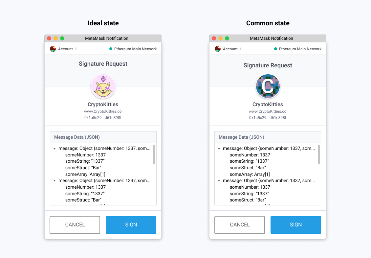371x258 pixels.
Task: Click SIGN button in Common state window
Action: 296,225
